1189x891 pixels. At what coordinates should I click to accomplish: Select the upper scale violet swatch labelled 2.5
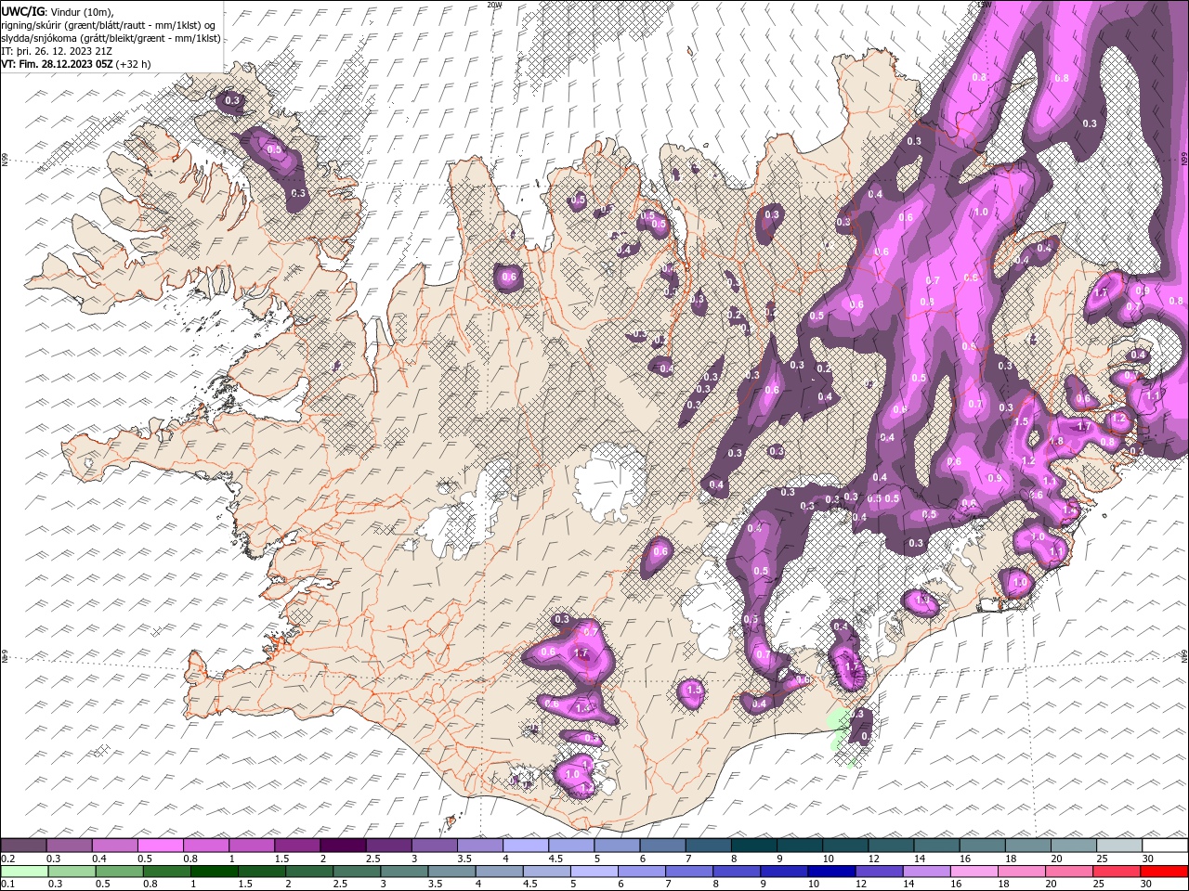click(x=388, y=846)
